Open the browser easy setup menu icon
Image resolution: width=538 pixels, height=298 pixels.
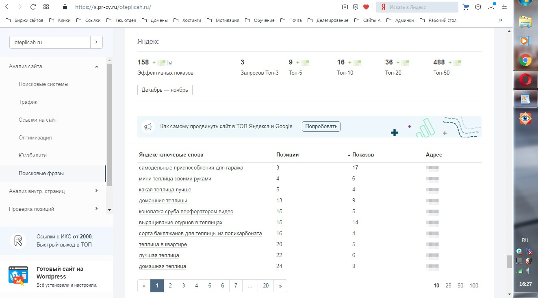coord(504,7)
